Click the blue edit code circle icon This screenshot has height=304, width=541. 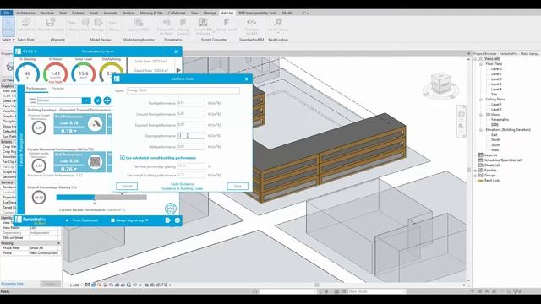98,100
